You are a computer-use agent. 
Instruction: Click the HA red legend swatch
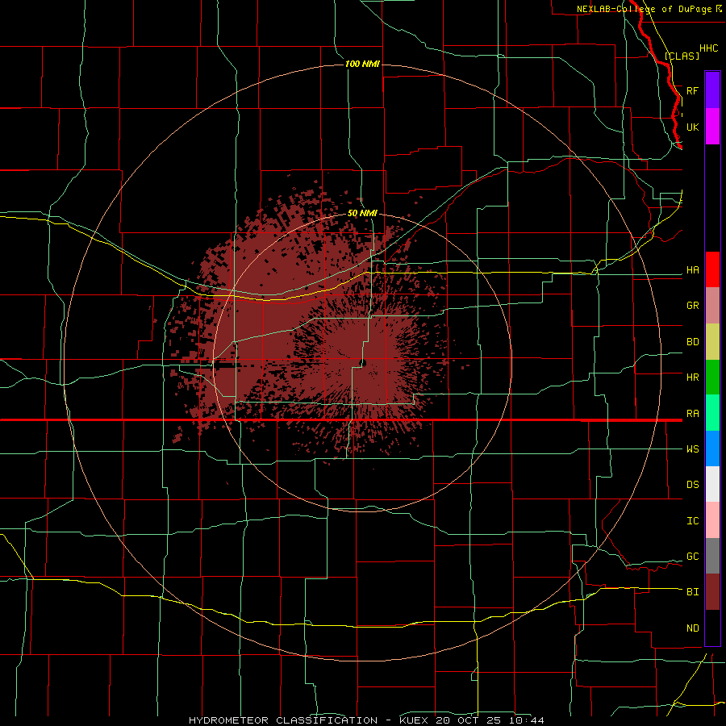pyautogui.click(x=712, y=269)
